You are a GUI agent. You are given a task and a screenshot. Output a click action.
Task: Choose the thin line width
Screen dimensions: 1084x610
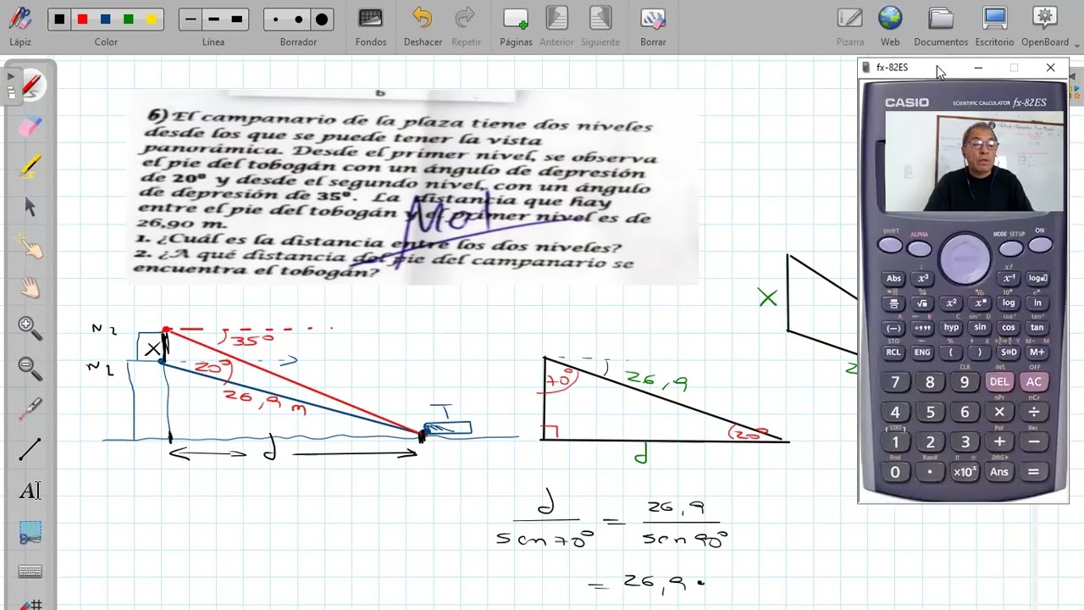tap(191, 19)
